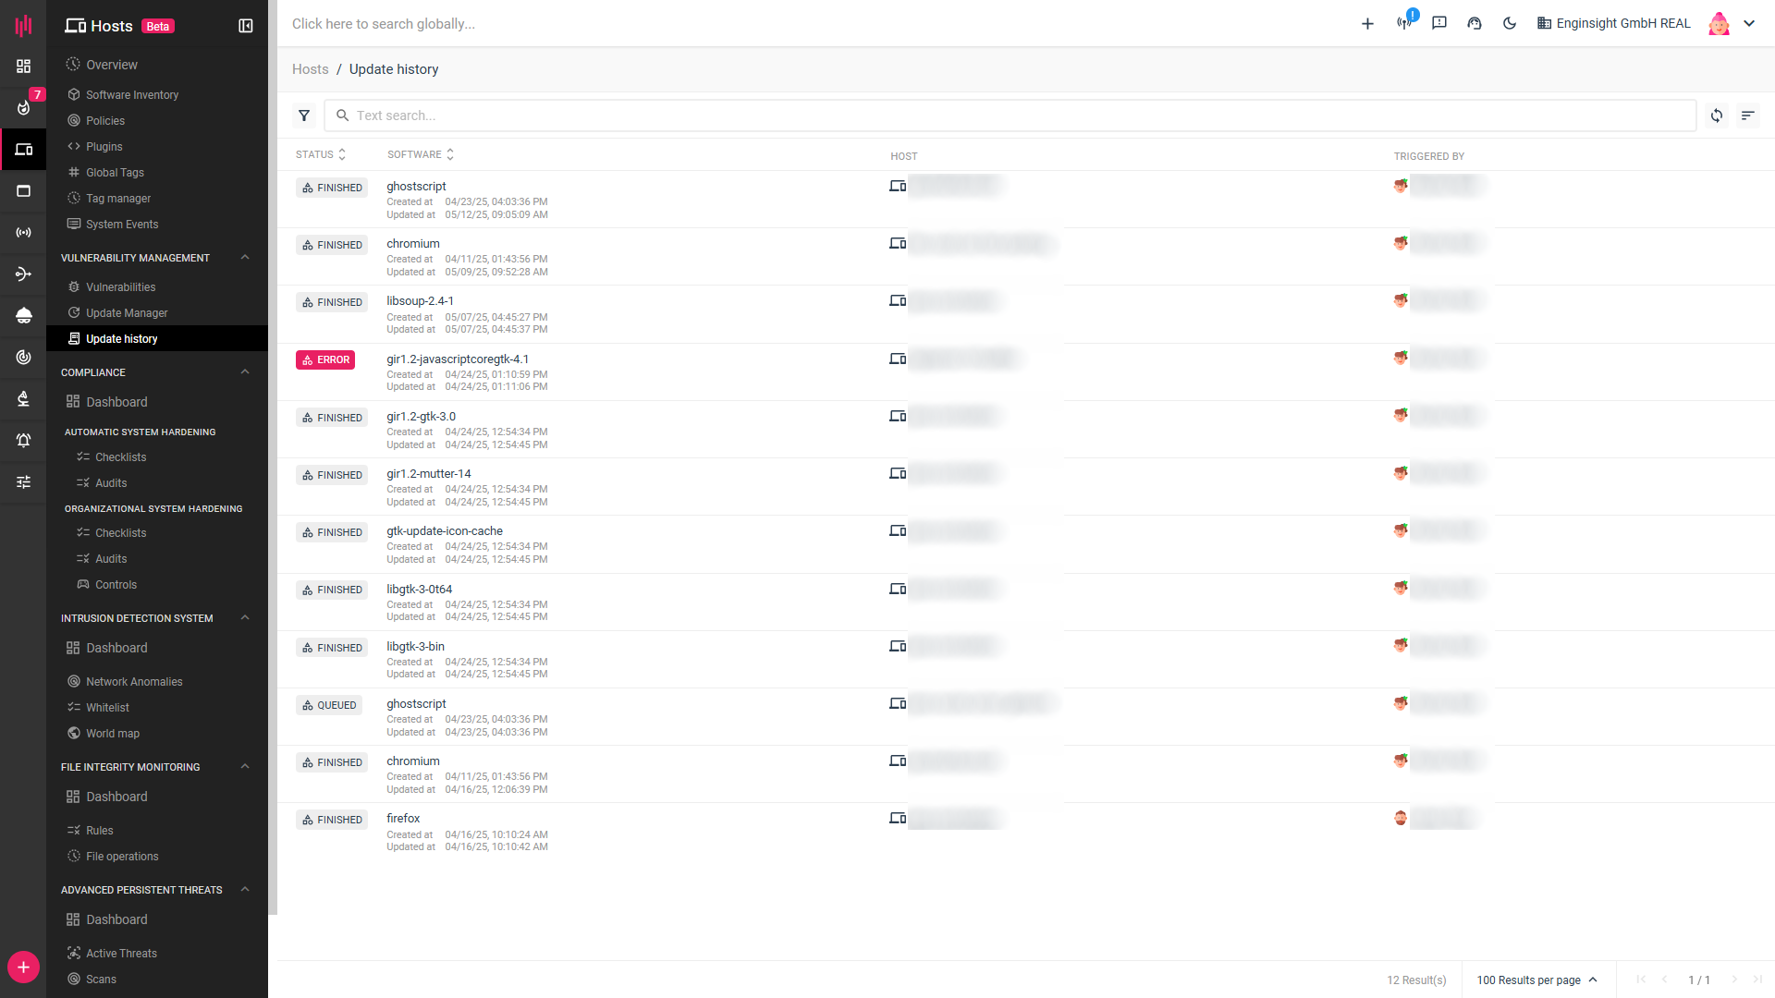This screenshot has width=1775, height=998.
Task: Click the support headset icon
Action: pos(1475,23)
